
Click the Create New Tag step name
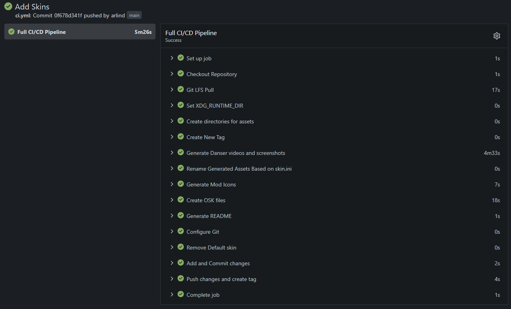coord(206,137)
